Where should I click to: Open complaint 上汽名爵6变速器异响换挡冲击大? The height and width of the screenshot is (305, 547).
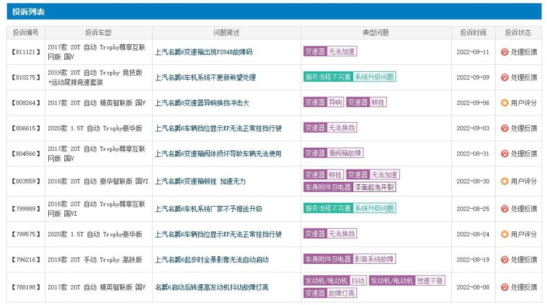pos(202,103)
